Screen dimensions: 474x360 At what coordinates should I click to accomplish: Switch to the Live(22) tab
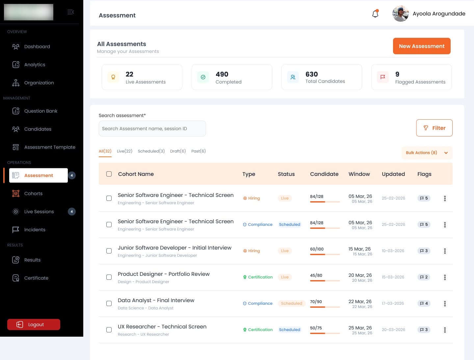(124, 151)
